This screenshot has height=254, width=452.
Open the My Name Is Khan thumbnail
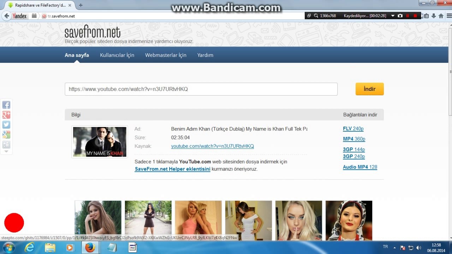[x=100, y=142]
